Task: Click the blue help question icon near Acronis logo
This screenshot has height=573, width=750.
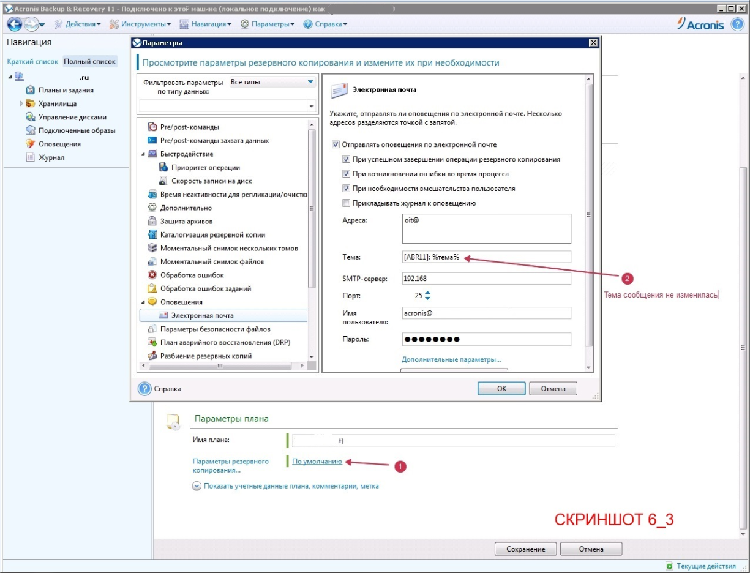Action: [x=737, y=24]
